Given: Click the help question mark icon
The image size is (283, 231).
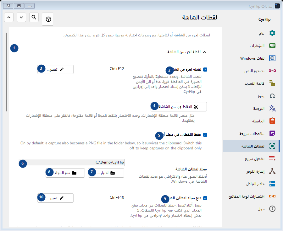Looking at the screenshot, I should point(48,19).
